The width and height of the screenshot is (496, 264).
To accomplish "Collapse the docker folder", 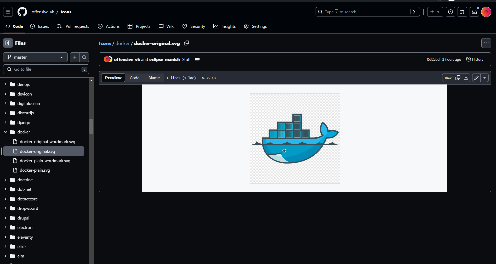I will coord(5,132).
